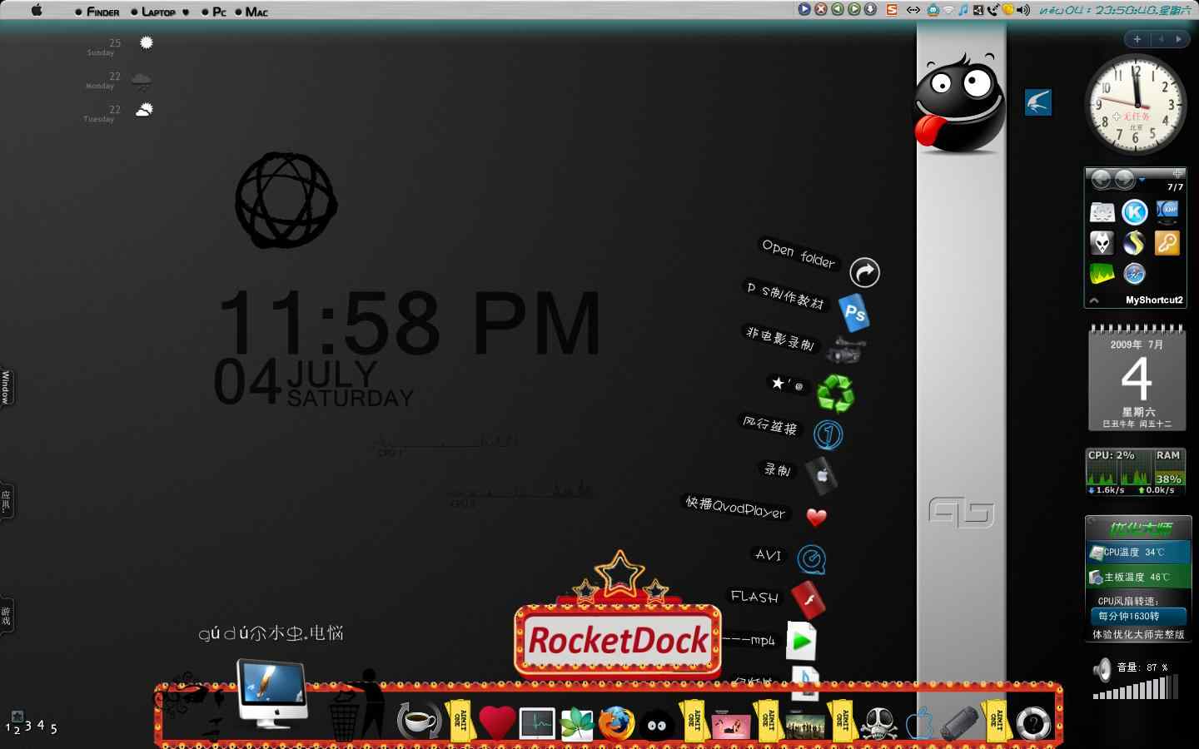
Task: Go to next page in MyShortcut2 widget
Action: tap(1124, 179)
